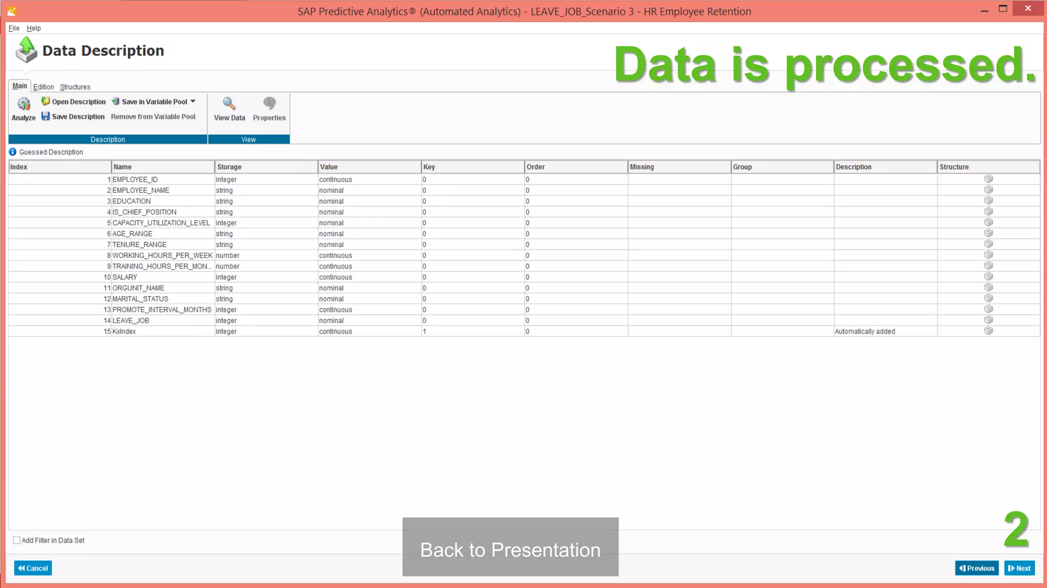The height and width of the screenshot is (588, 1047).
Task: Click structure icon for CAPACITY_UTILIZATION_LEVEL row
Action: (988, 223)
